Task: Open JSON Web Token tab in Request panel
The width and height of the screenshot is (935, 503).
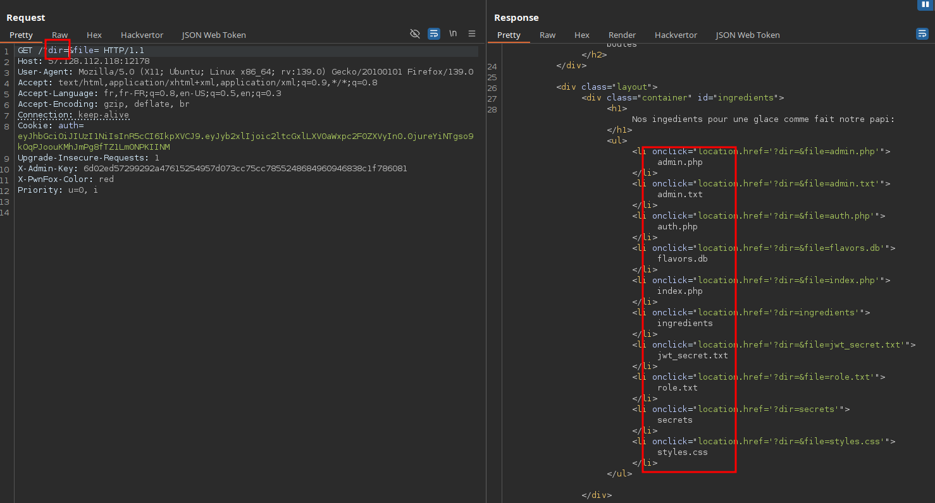Action: click(x=214, y=35)
